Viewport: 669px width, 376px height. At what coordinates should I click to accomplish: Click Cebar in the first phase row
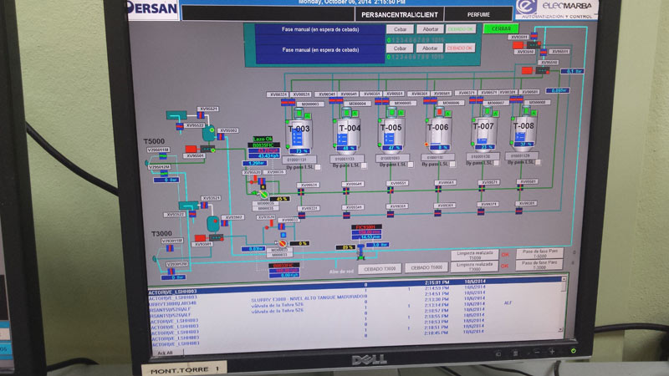pos(400,29)
